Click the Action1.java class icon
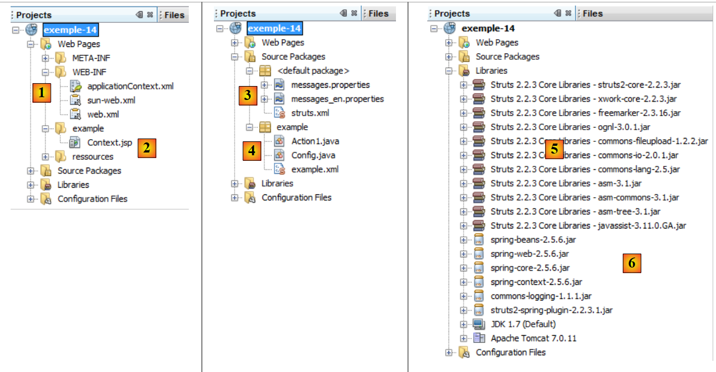This screenshot has width=716, height=372. coord(280,141)
